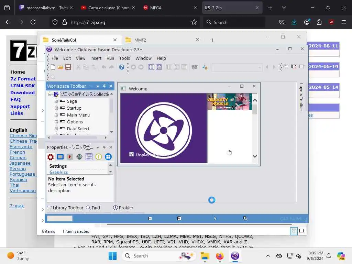
Task: Open the blue Help question mark icon
Action: pos(121,67)
